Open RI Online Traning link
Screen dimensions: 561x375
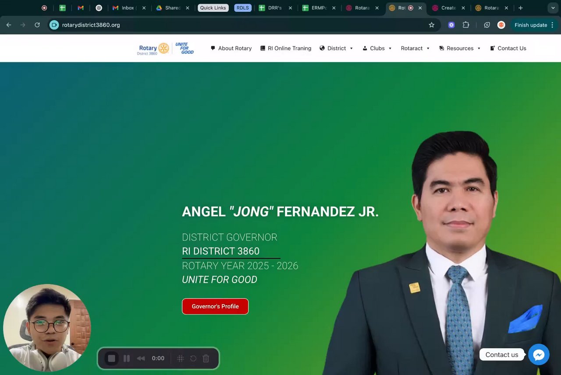285,48
